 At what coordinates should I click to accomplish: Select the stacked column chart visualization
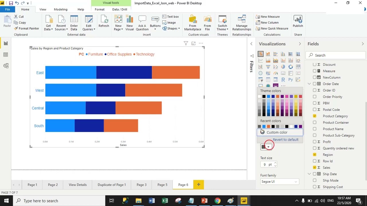268,54
